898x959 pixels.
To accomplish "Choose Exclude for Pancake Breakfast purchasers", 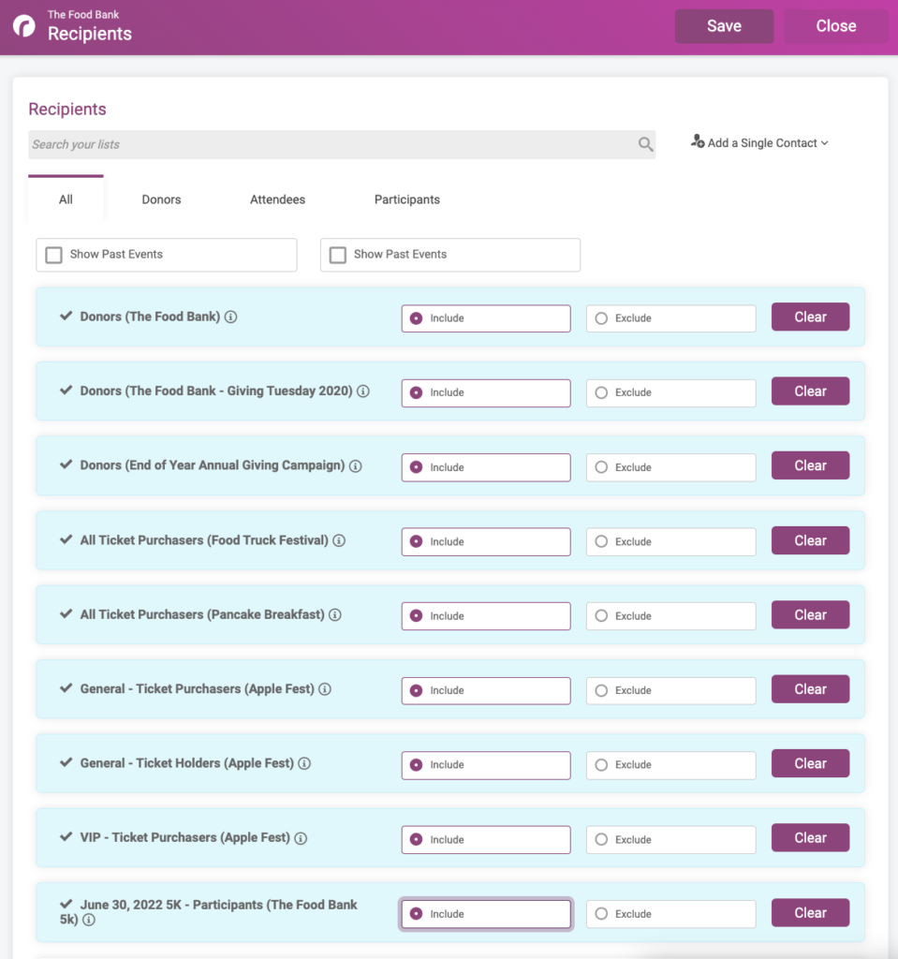I will click(671, 616).
